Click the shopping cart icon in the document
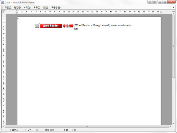 pos(37,26)
